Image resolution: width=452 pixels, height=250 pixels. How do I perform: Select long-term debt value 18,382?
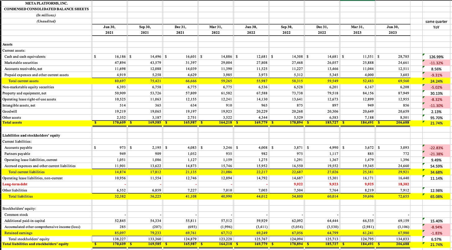(404, 184)
